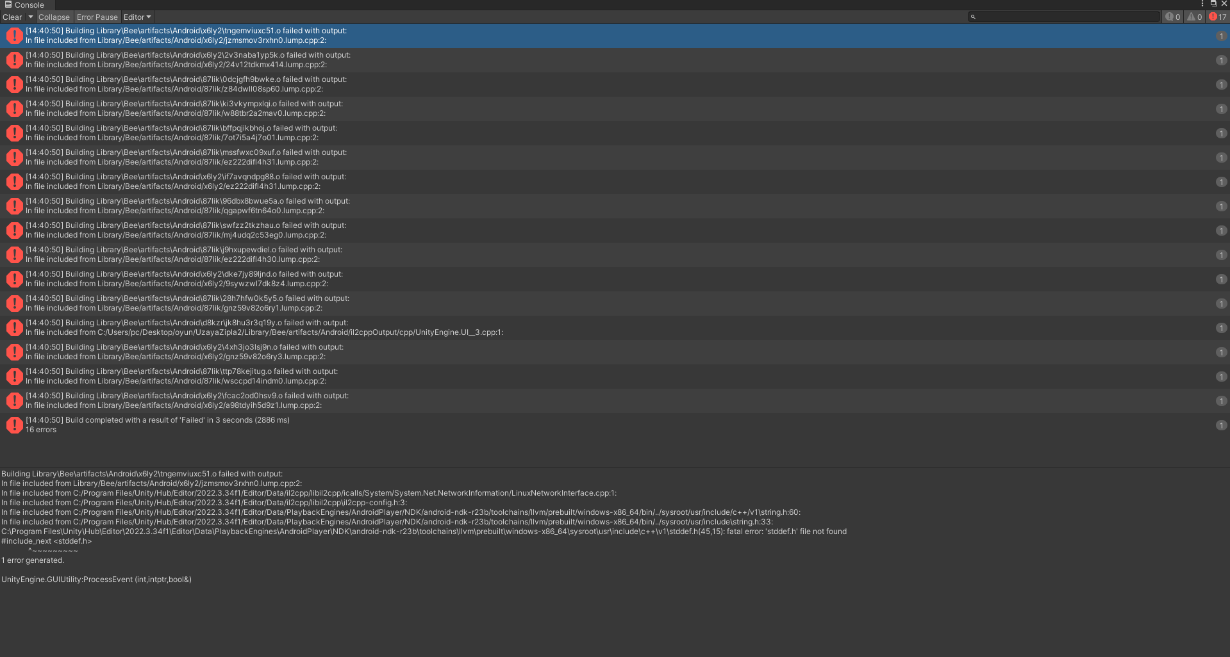The width and height of the screenshot is (1230, 657).
Task: Click the error icon of jk8hu3r3q19y.o entry
Action: click(14, 328)
